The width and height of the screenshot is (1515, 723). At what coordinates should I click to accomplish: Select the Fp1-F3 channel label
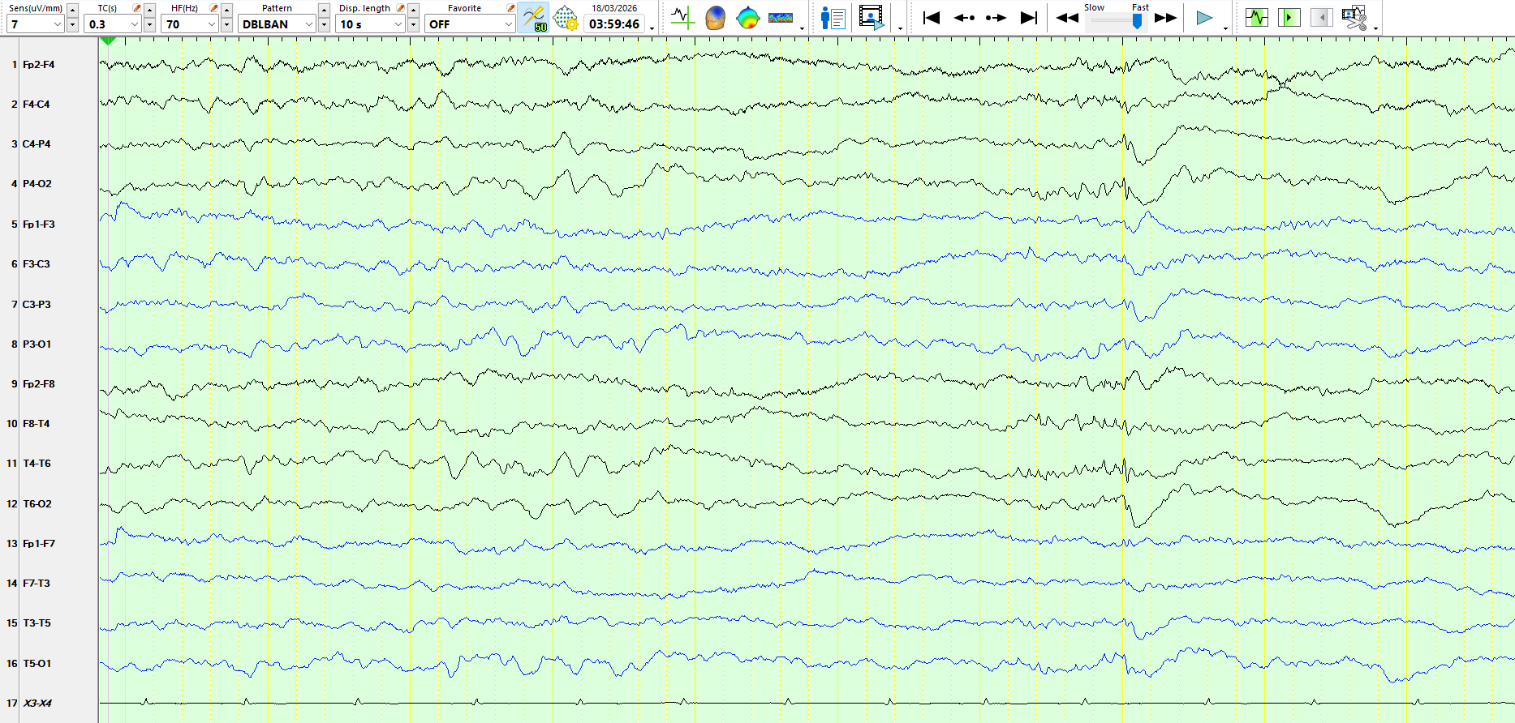point(38,225)
